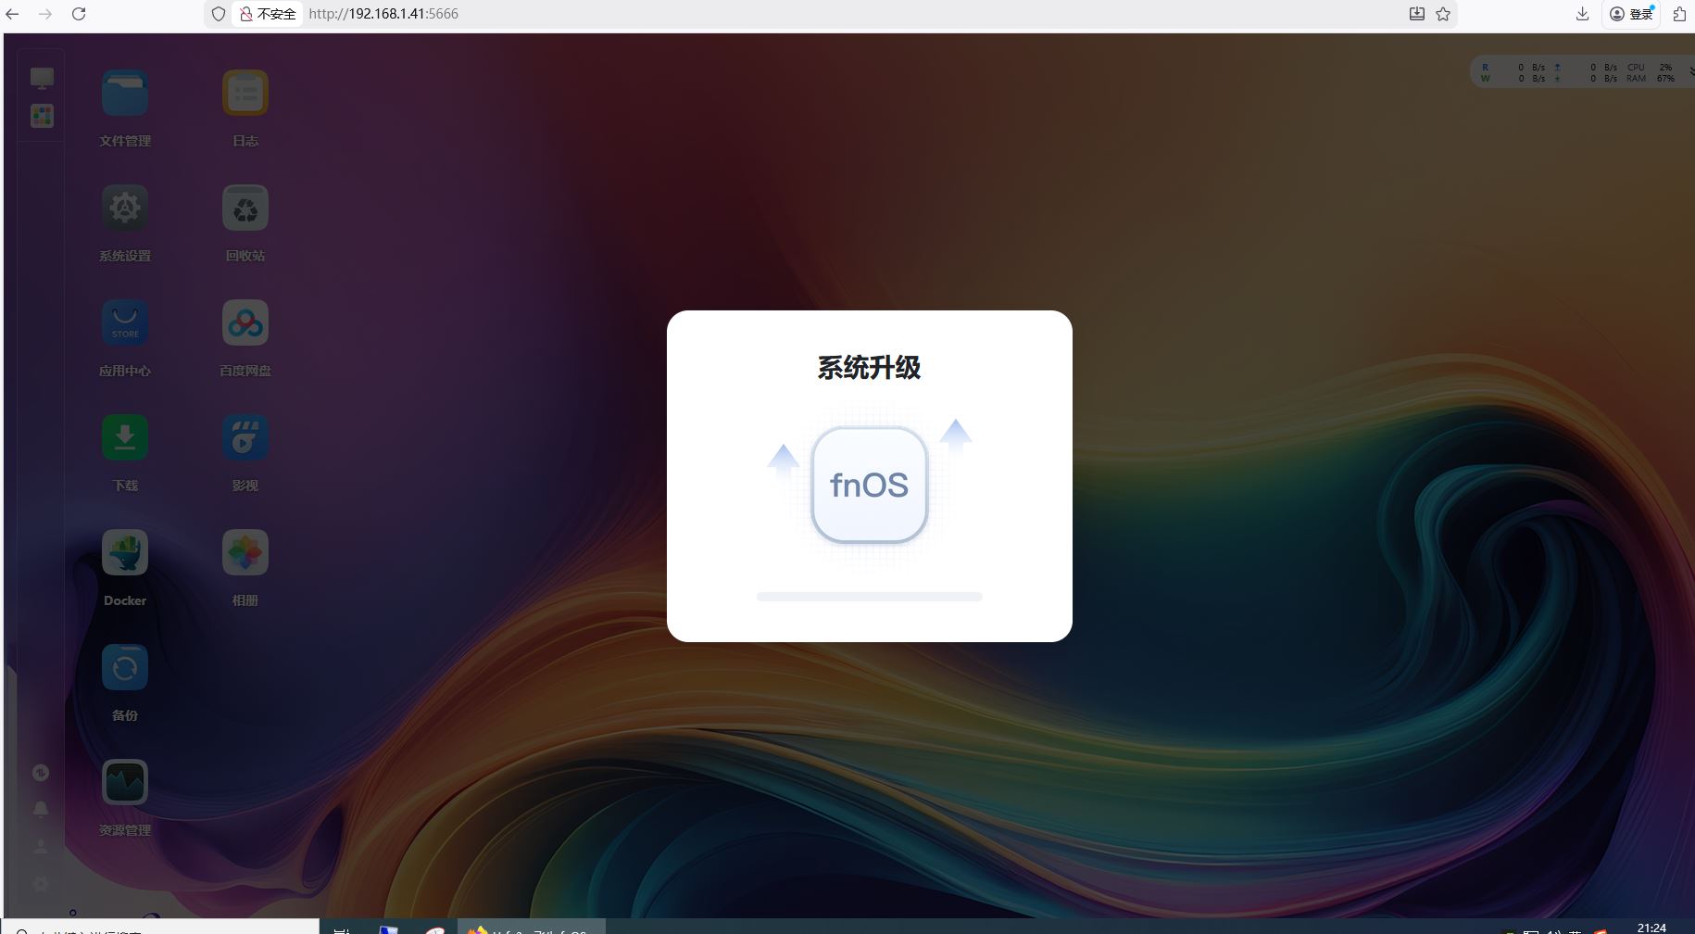Open the sidebar app grid launcher
This screenshot has width=1695, height=934.
(x=42, y=116)
